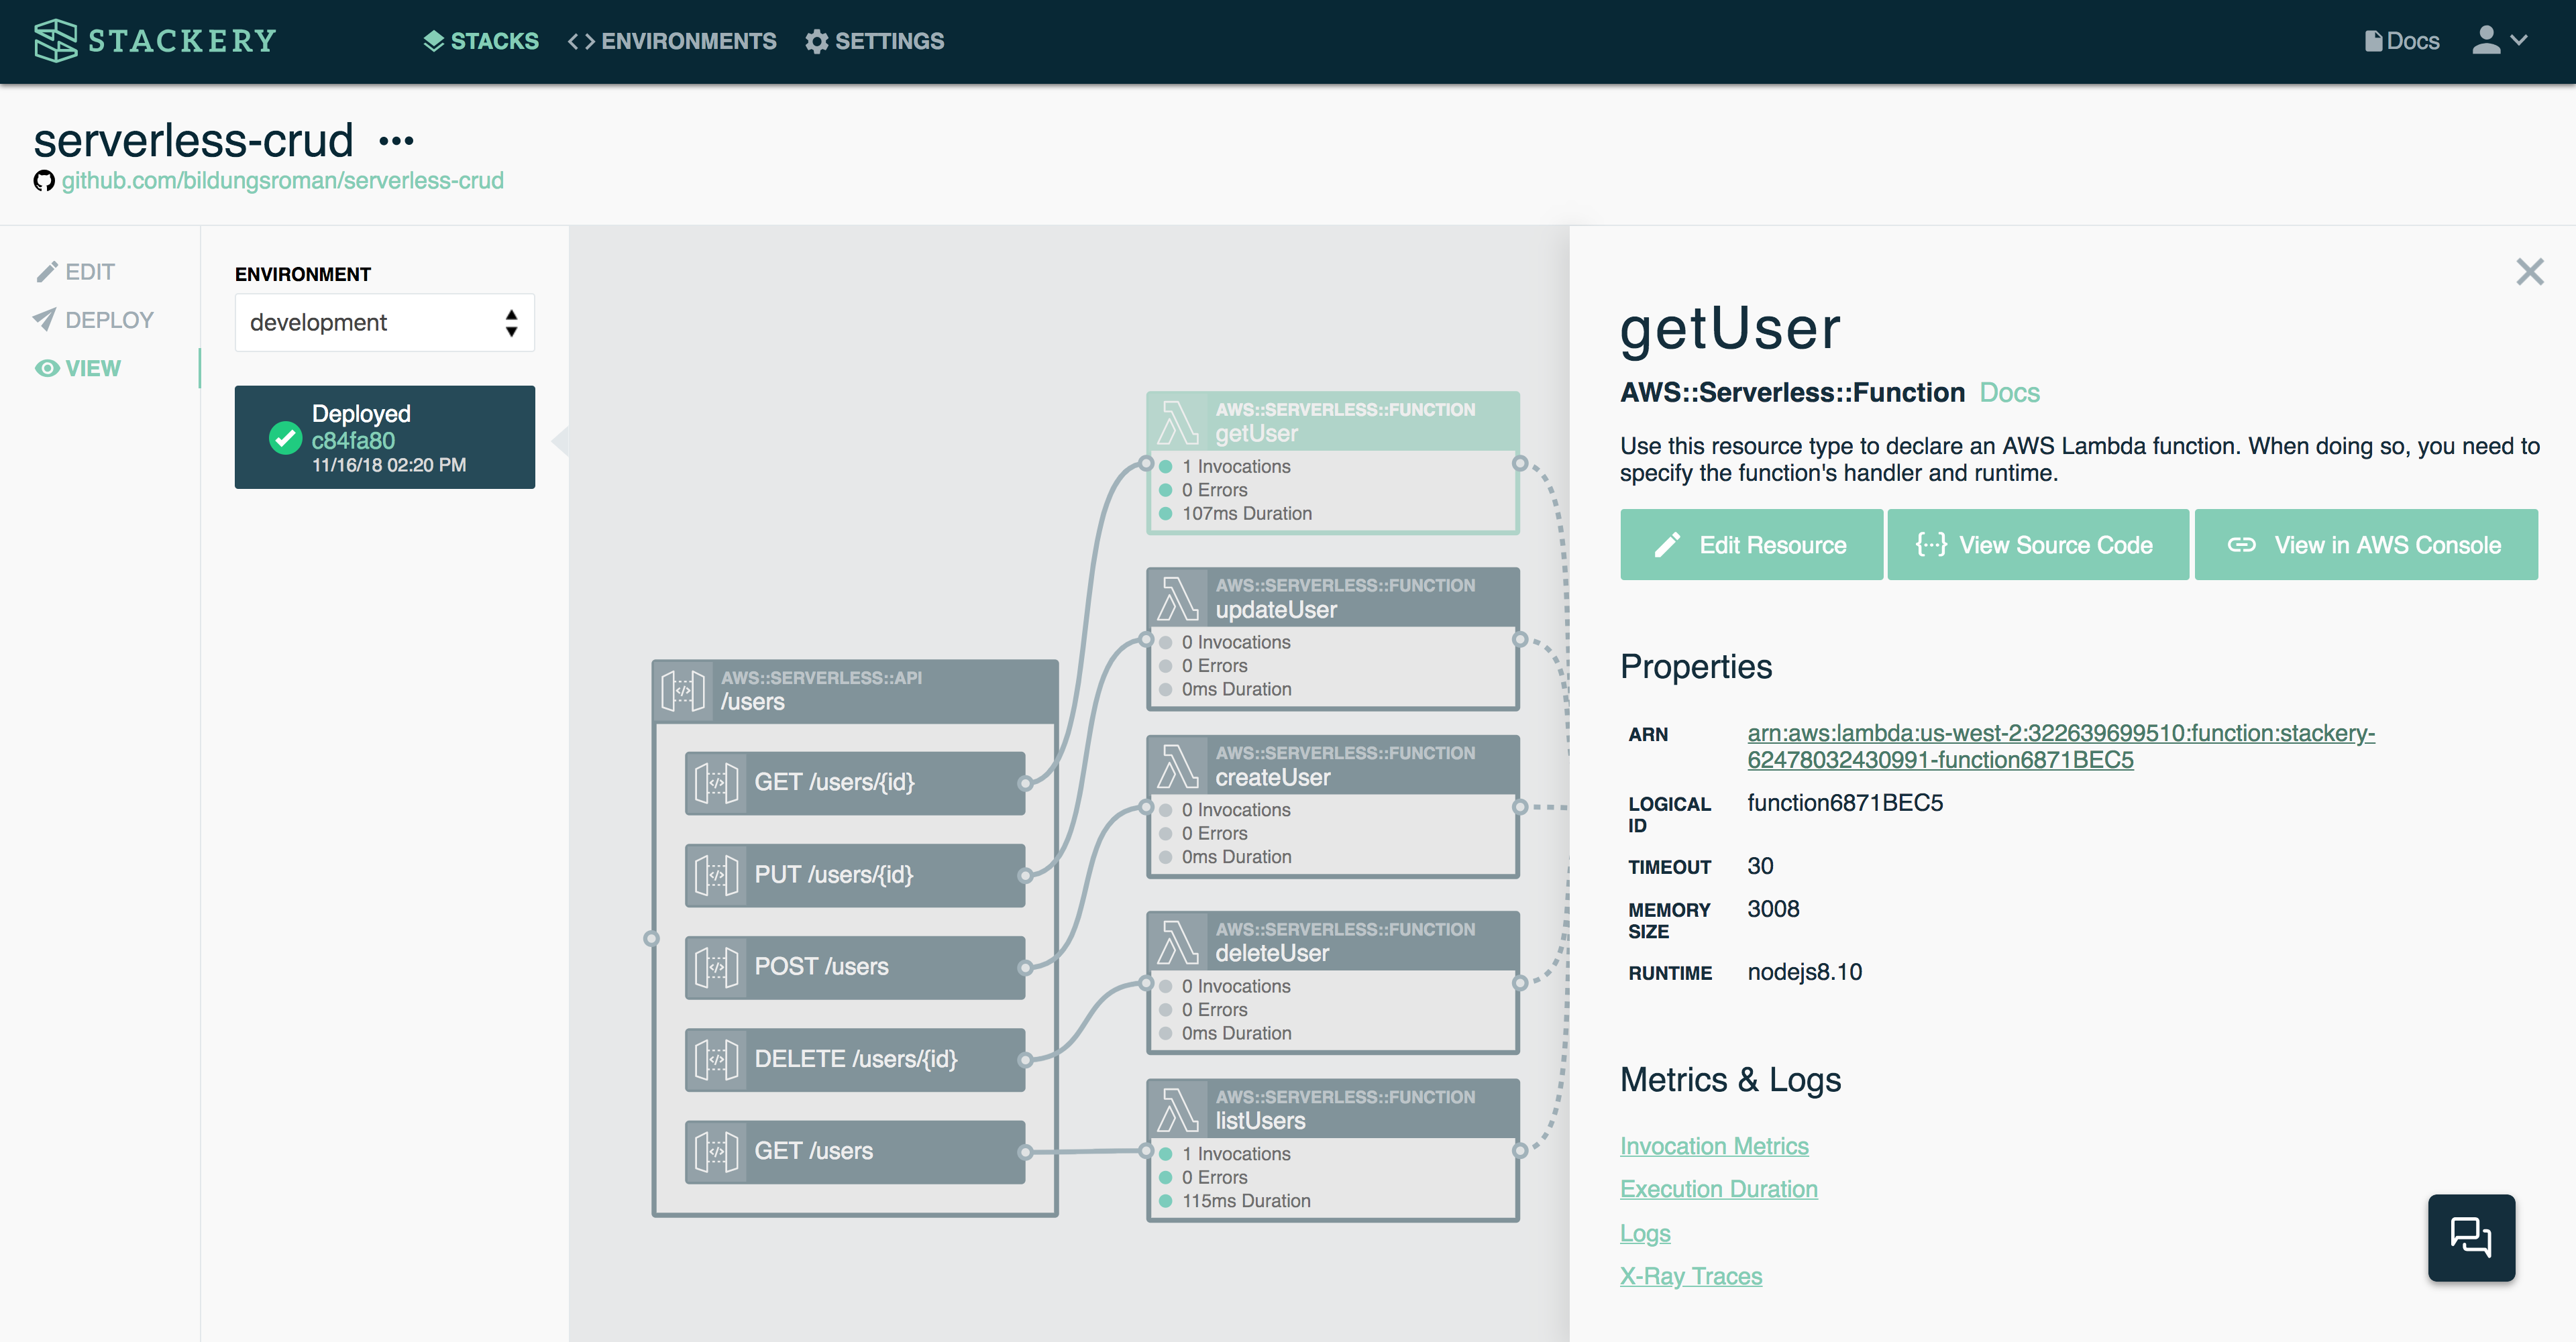Viewport: 2576px width, 1342px height.
Task: Switch to EDIT mode
Action: 76,272
